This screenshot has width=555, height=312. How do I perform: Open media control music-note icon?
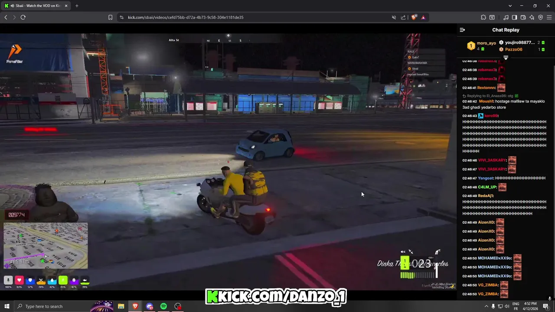506,17
